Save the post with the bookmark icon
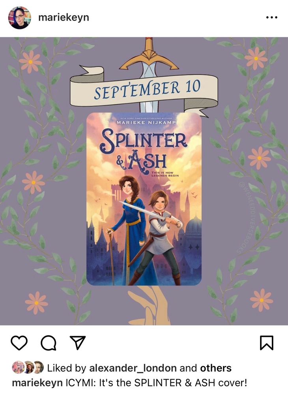The width and height of the screenshot is (288, 395). [266, 343]
